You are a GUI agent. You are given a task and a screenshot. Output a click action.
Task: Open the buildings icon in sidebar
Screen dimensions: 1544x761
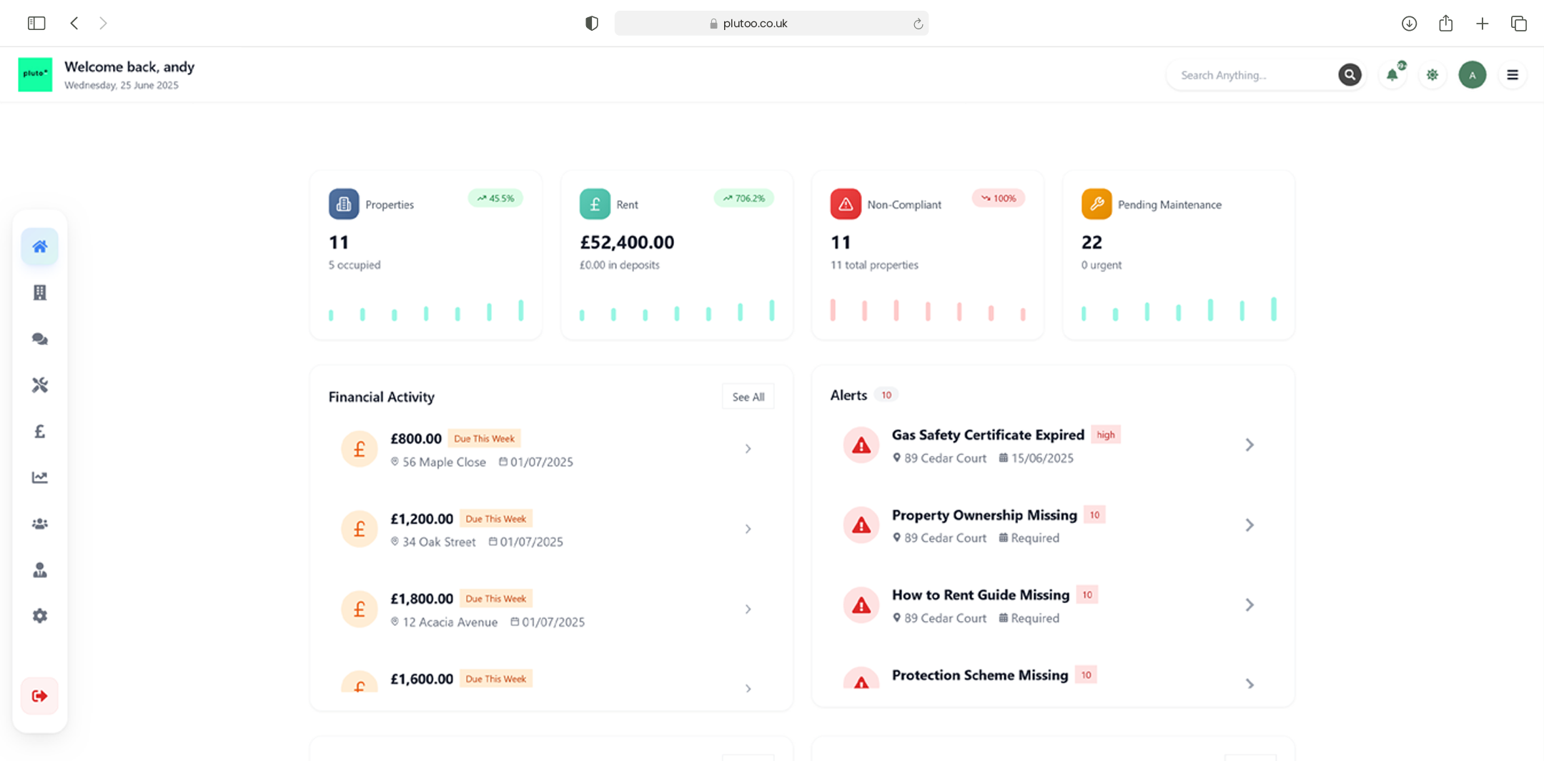[40, 292]
